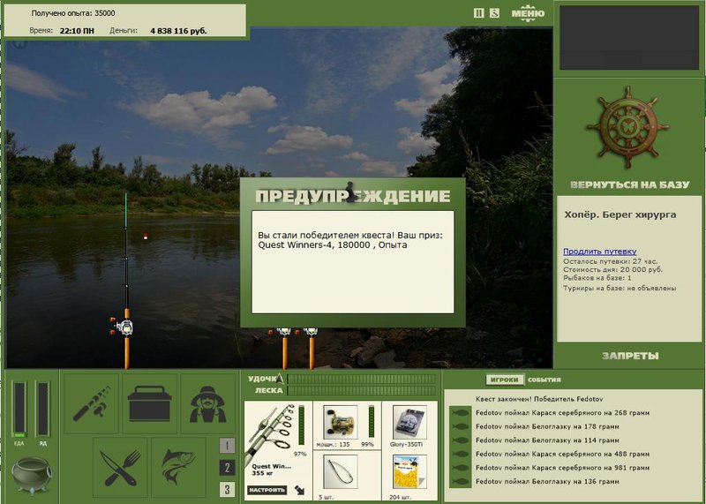The width and height of the screenshot is (706, 504).
Task: Open the ЗАПРЕТЫ restrictions button
Action: (x=630, y=356)
